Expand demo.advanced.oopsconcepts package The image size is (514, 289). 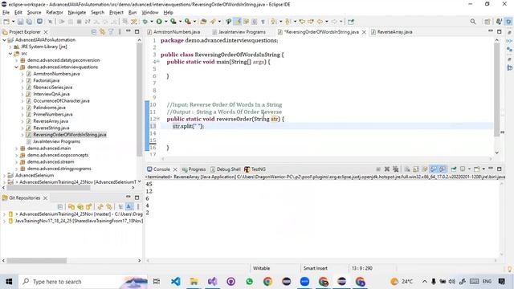point(16,155)
